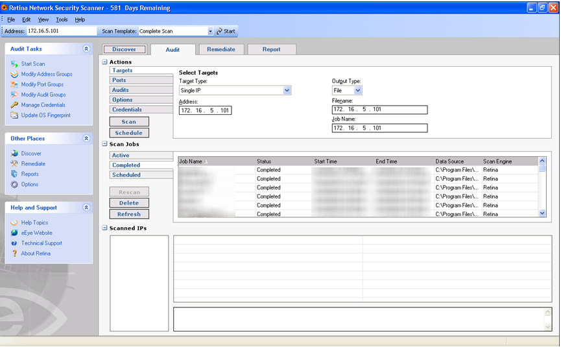Viewport: 561px width, 347px height.
Task: Click the Modify Port Groups icon
Action: click(x=14, y=84)
